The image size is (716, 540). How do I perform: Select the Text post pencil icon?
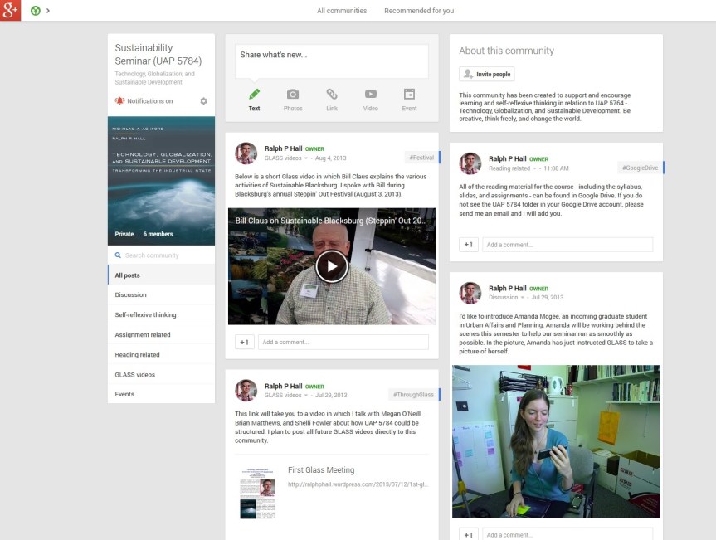[254, 95]
